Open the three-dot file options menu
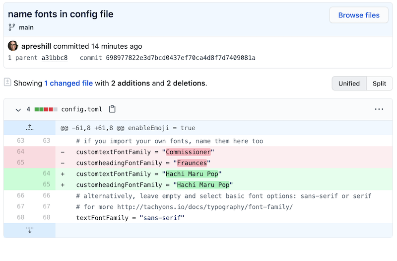397x261 pixels. pyautogui.click(x=379, y=109)
